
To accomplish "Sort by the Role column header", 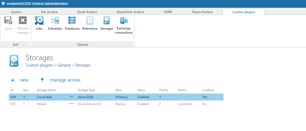I will 118,90.
